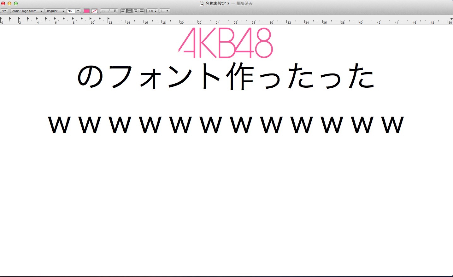Click the pink AKB48 logo text
The width and height of the screenshot is (453, 277).
226,43
